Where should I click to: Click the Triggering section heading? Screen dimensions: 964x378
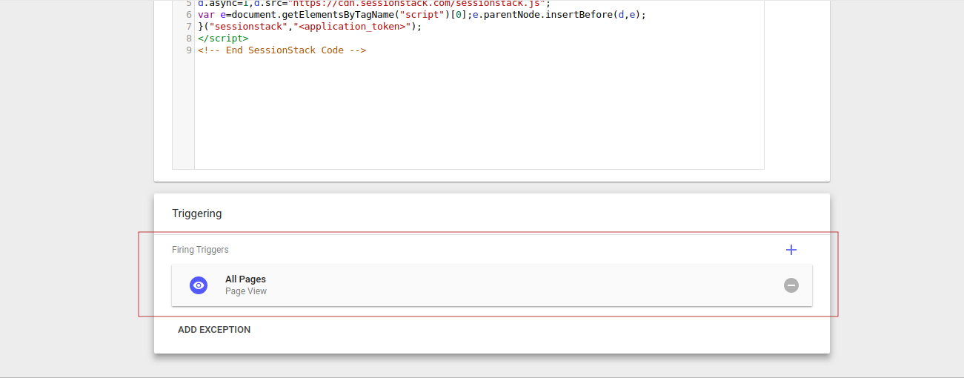(197, 213)
